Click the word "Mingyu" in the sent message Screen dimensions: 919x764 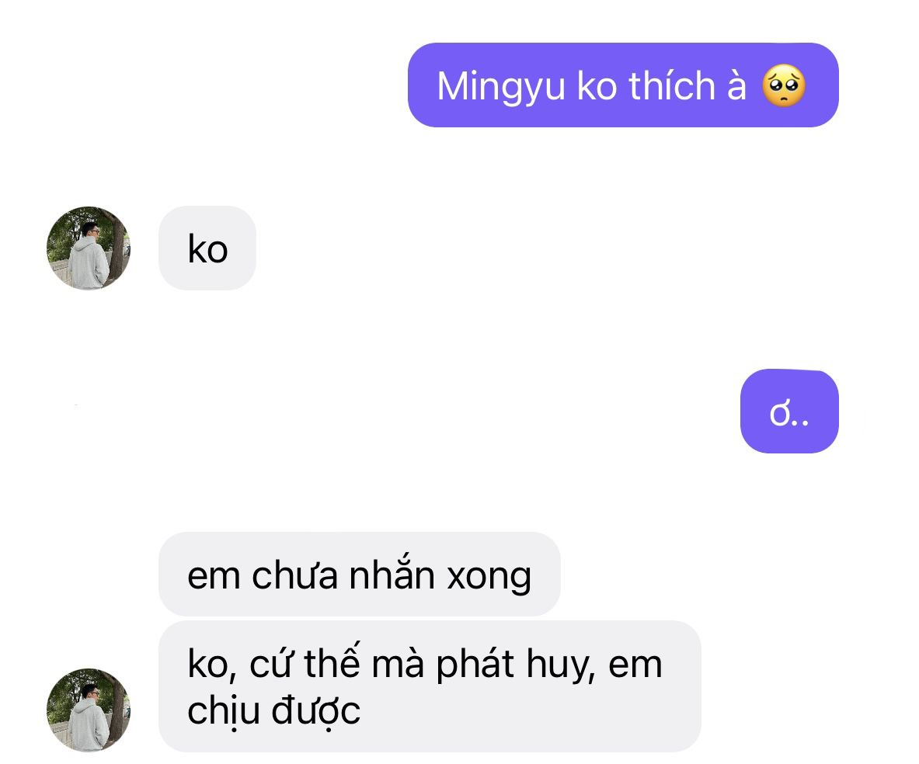[501, 87]
